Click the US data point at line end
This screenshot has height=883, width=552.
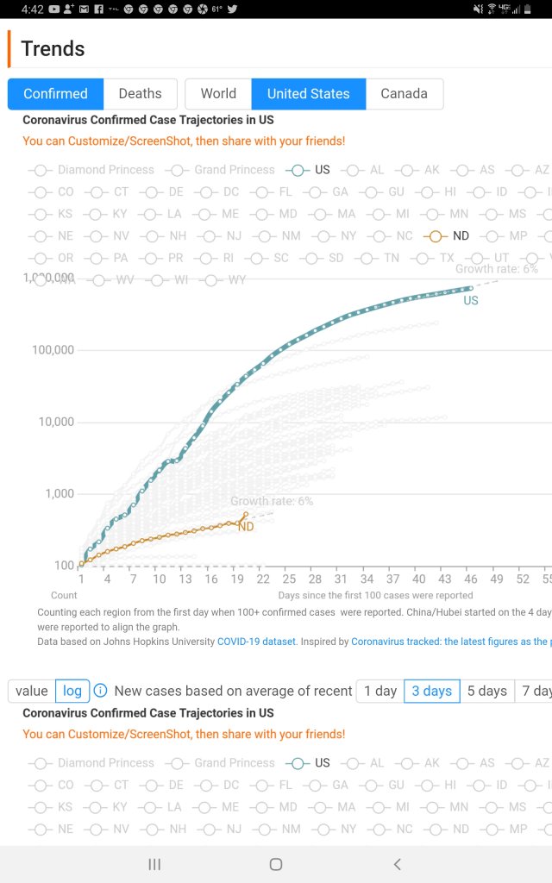470,288
